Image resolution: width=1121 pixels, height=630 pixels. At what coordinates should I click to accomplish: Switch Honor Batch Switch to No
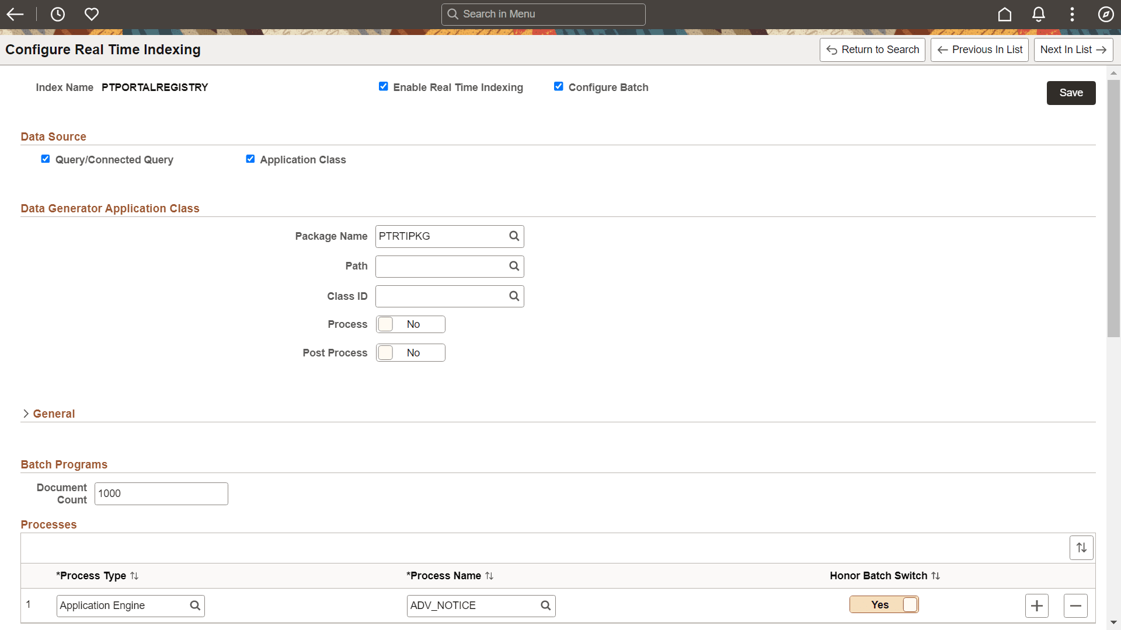[x=884, y=604]
